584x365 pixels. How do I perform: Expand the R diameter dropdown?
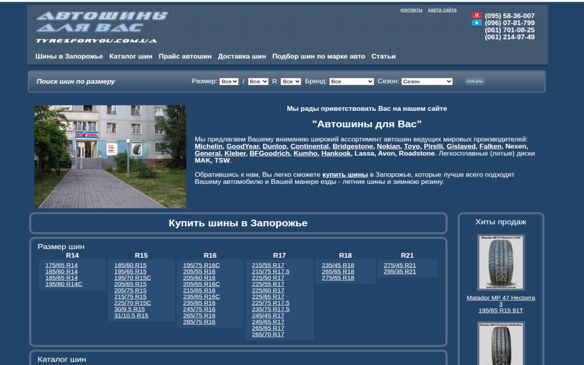(x=291, y=81)
